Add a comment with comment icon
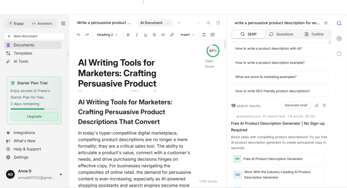Viewport: 347px width, 188px height. [x=213, y=35]
